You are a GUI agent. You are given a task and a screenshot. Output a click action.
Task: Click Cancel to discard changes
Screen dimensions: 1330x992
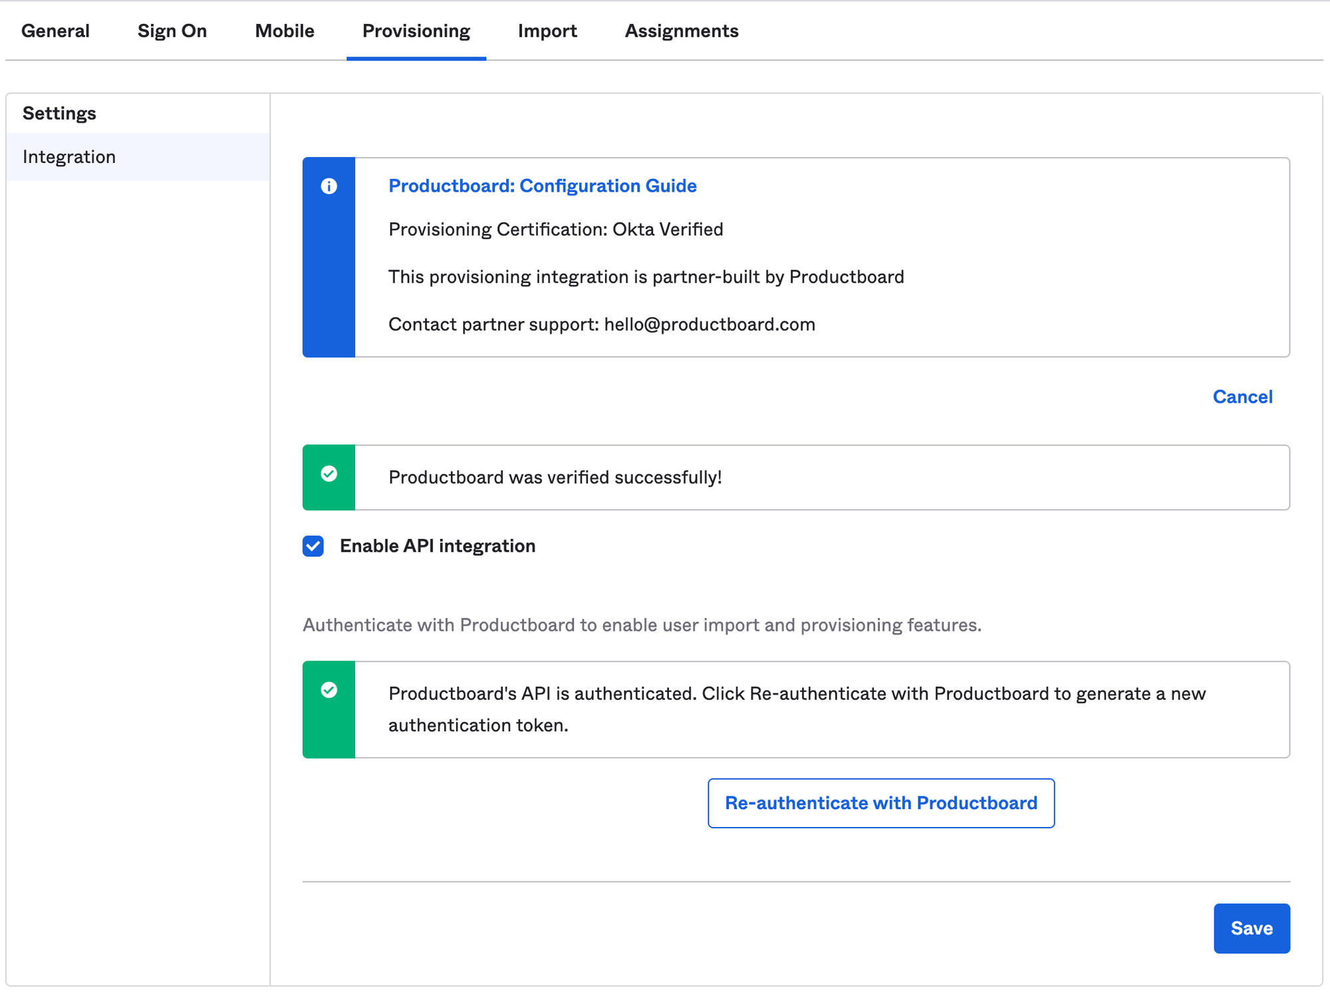pyautogui.click(x=1242, y=397)
